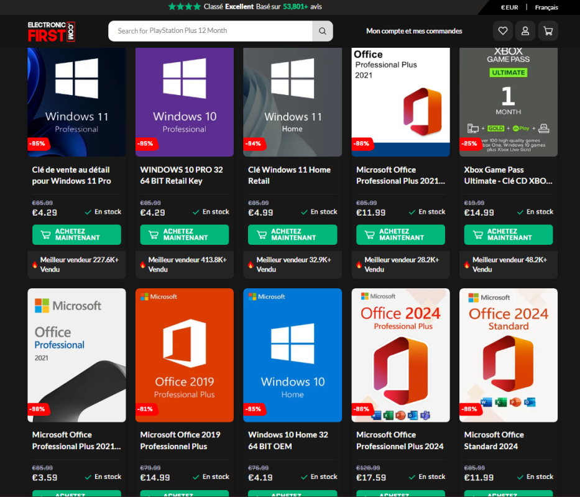Screen dimensions: 580x497
Task: Click Meilleur vendeur 32.9K+ Vendu text
Action: click(293, 265)
